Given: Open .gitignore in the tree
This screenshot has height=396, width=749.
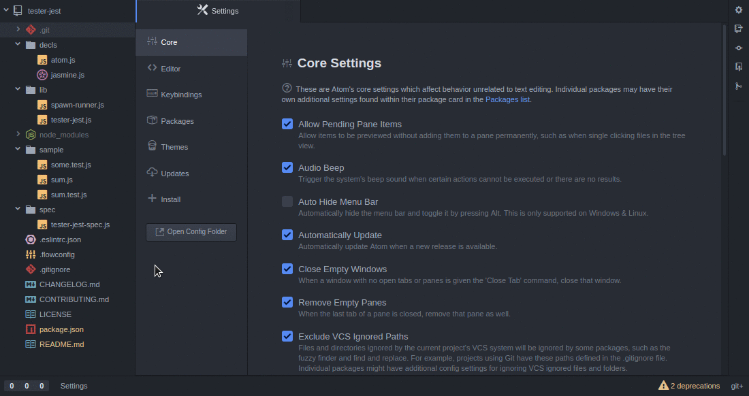Looking at the screenshot, I should click(55, 269).
